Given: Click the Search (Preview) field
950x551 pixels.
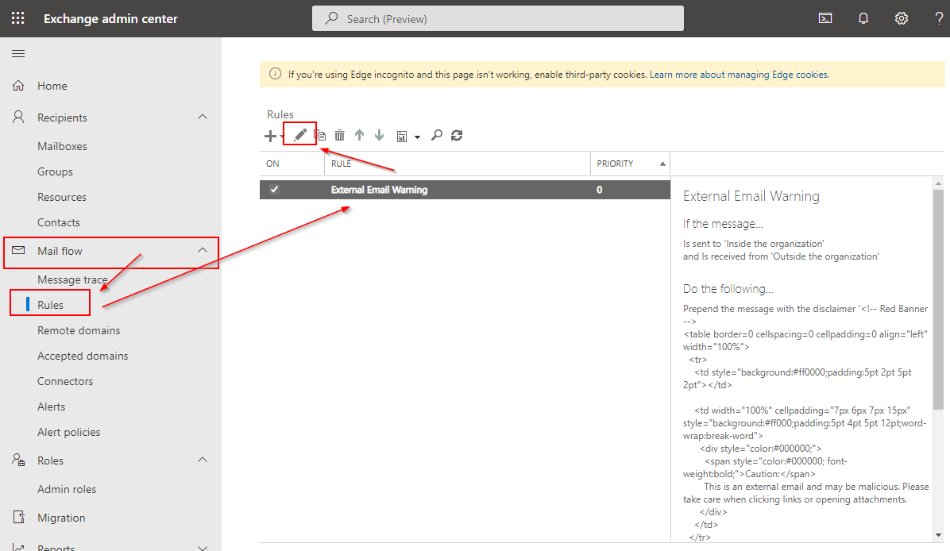Looking at the screenshot, I should pyautogui.click(x=498, y=19).
